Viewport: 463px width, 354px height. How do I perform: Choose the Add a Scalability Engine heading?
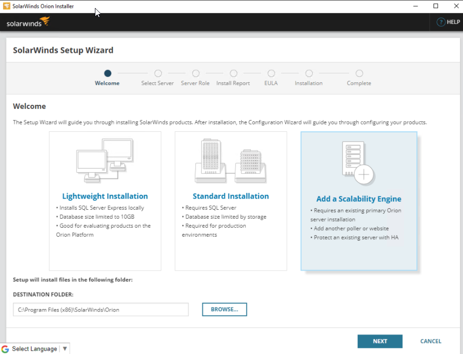[359, 199]
